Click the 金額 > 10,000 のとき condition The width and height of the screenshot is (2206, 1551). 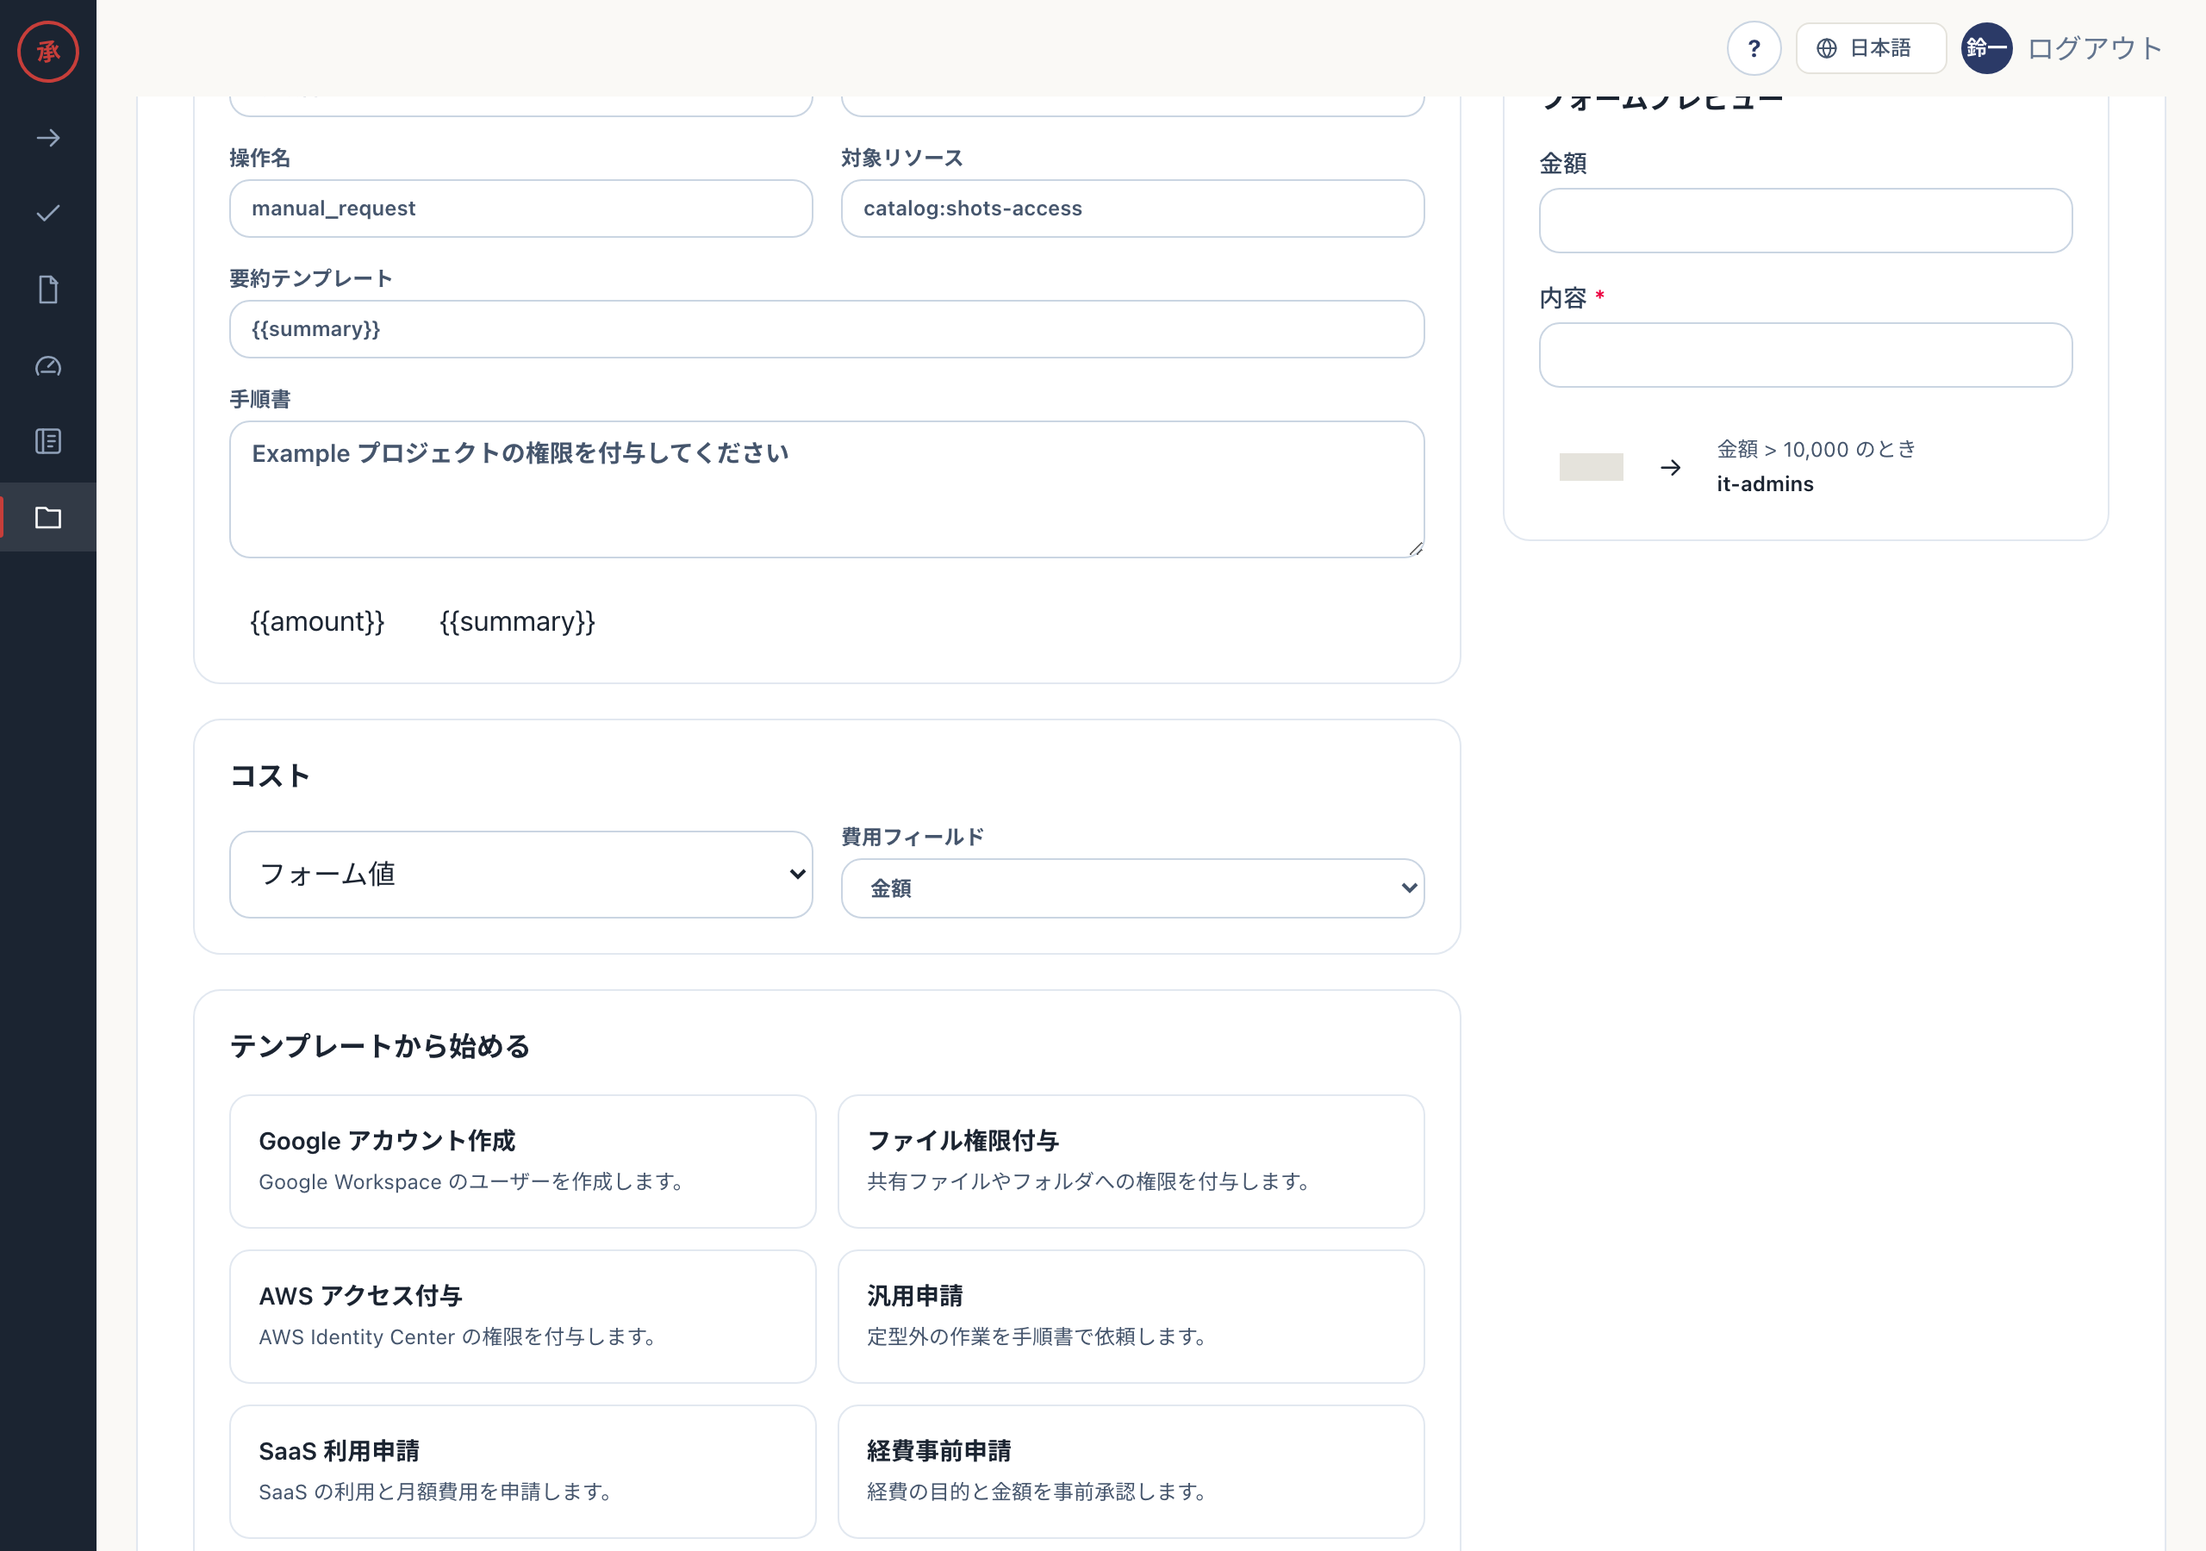[x=1816, y=449]
